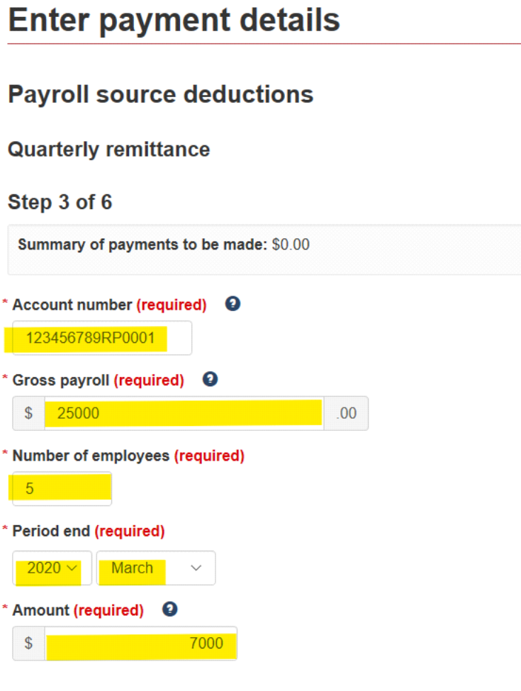Click the Quarterly remittance heading
The height and width of the screenshot is (691, 521).
coord(109,150)
